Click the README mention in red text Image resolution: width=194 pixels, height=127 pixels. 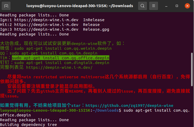tap(76, 91)
